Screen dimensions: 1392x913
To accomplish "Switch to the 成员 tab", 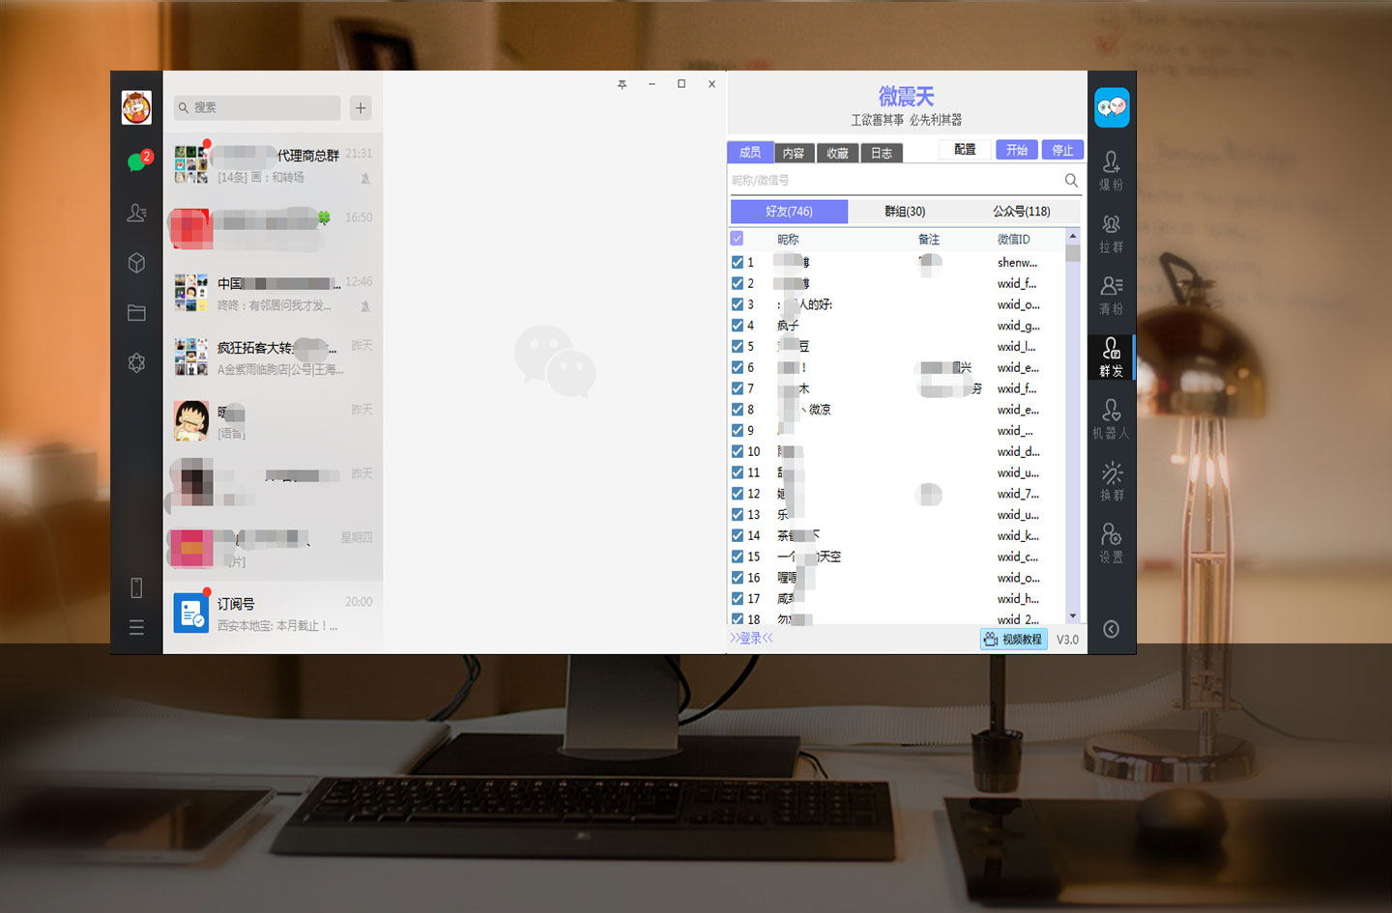I will coord(750,152).
